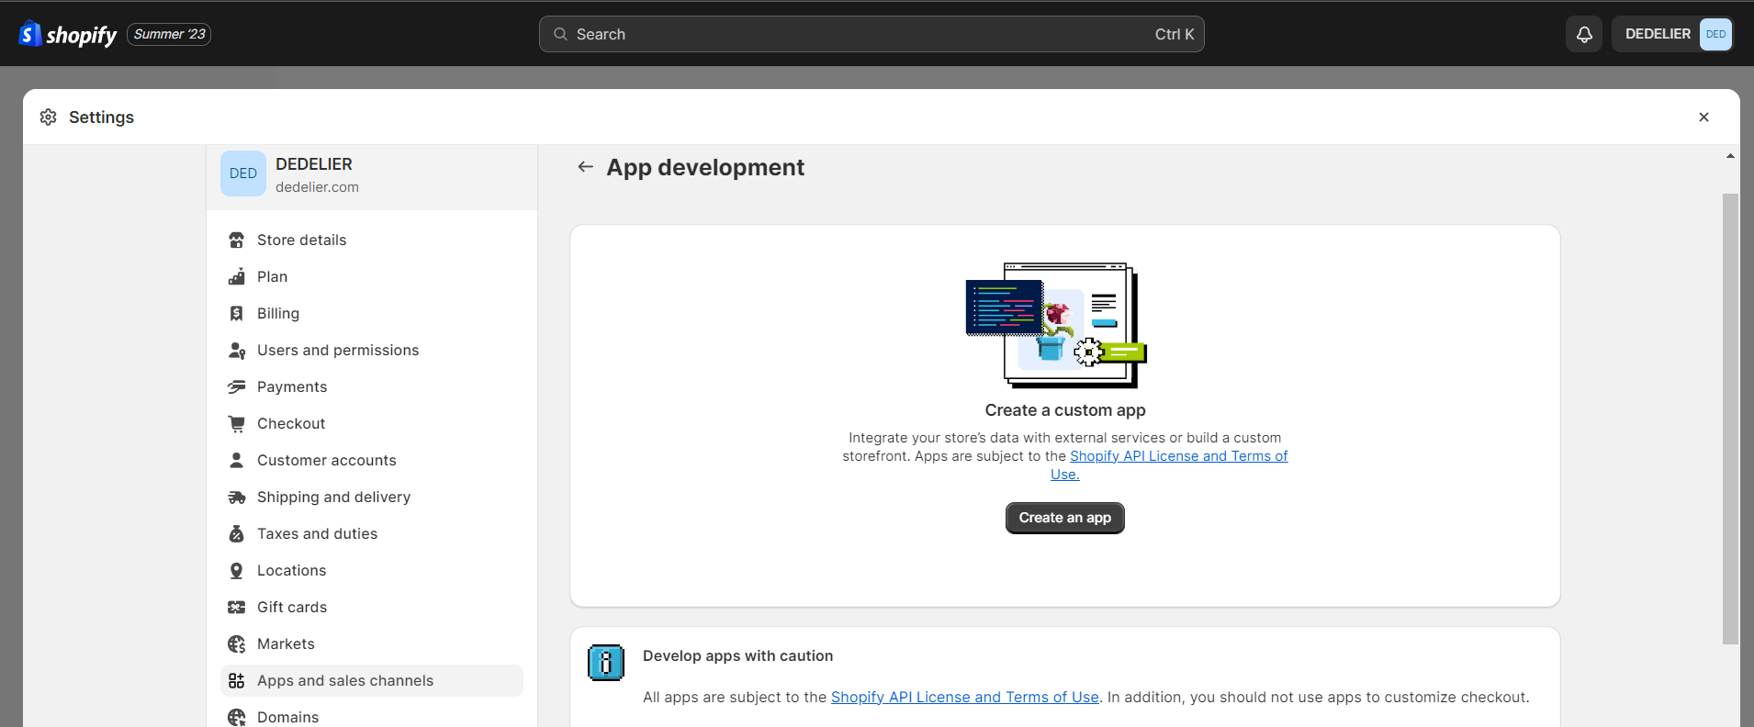Click the Develop apps with caution heading
1754x727 pixels.
click(737, 655)
